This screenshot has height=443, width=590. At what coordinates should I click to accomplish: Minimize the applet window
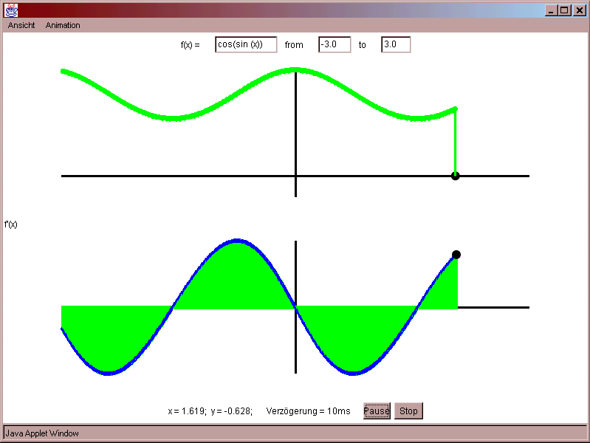[x=551, y=10]
